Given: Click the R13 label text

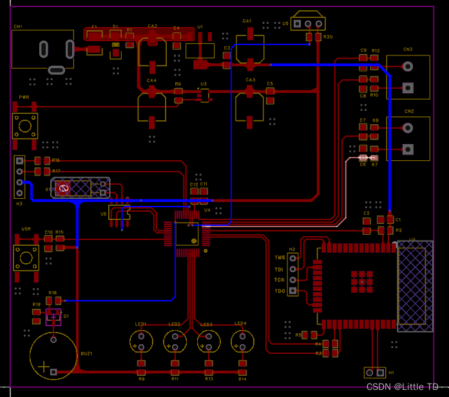Looking at the screenshot, I should click(x=209, y=379).
